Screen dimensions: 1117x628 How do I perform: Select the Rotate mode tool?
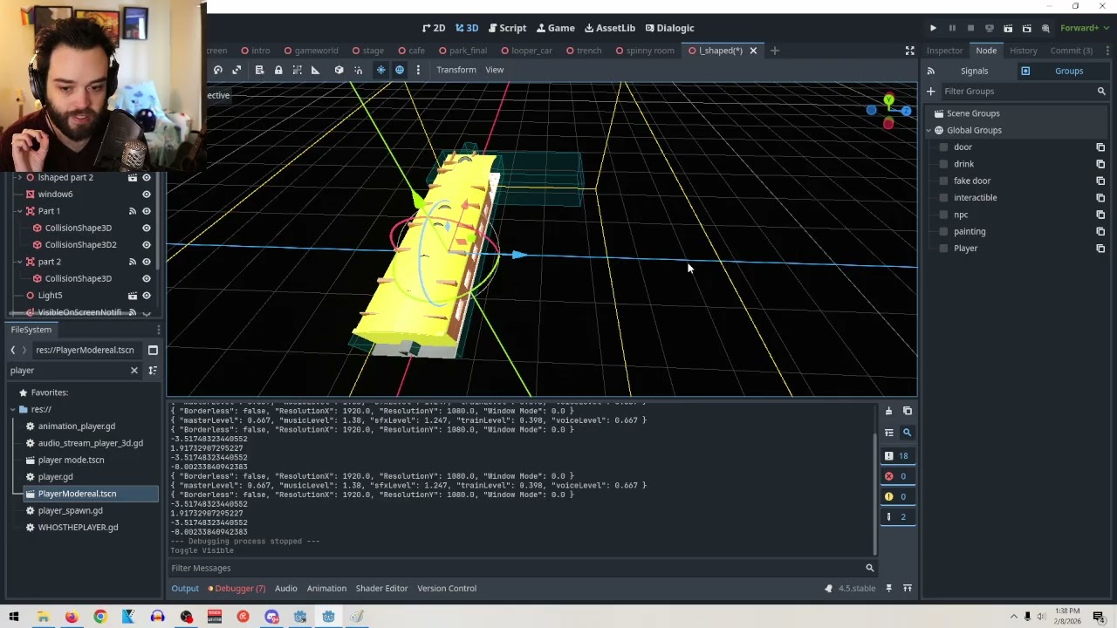pos(218,70)
